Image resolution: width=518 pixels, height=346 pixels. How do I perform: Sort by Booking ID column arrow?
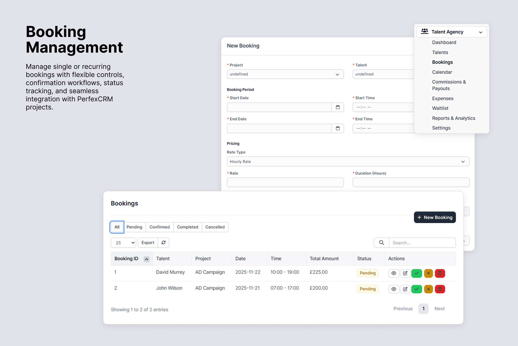pos(146,259)
